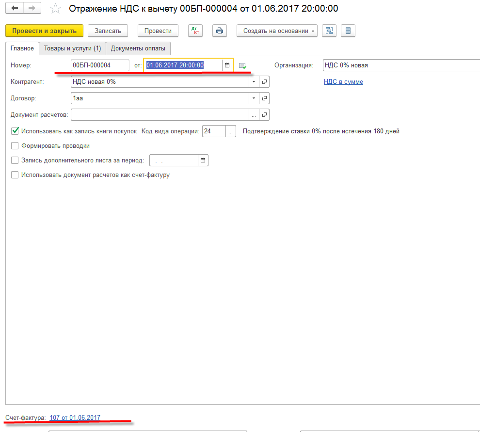Enable Запись дополнительного листа за период

[x=15, y=160]
